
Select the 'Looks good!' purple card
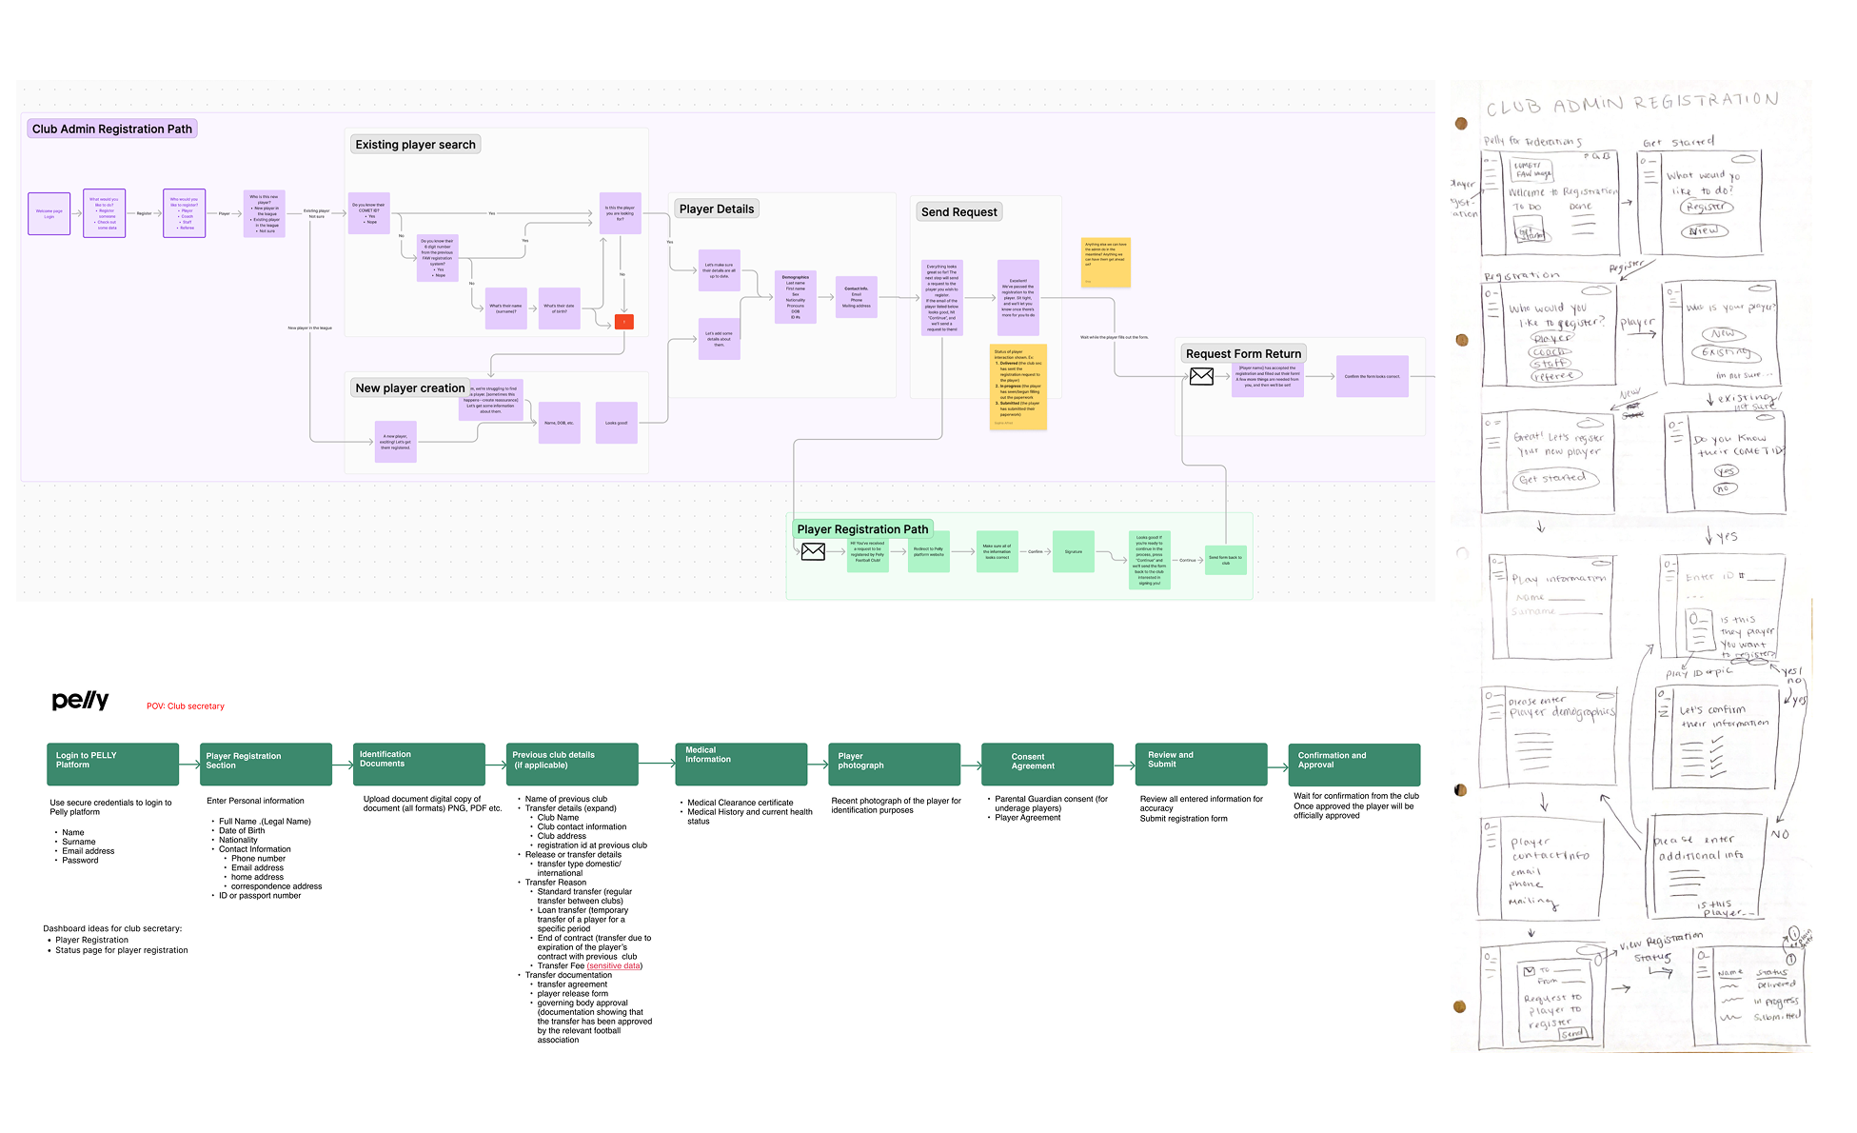616,423
